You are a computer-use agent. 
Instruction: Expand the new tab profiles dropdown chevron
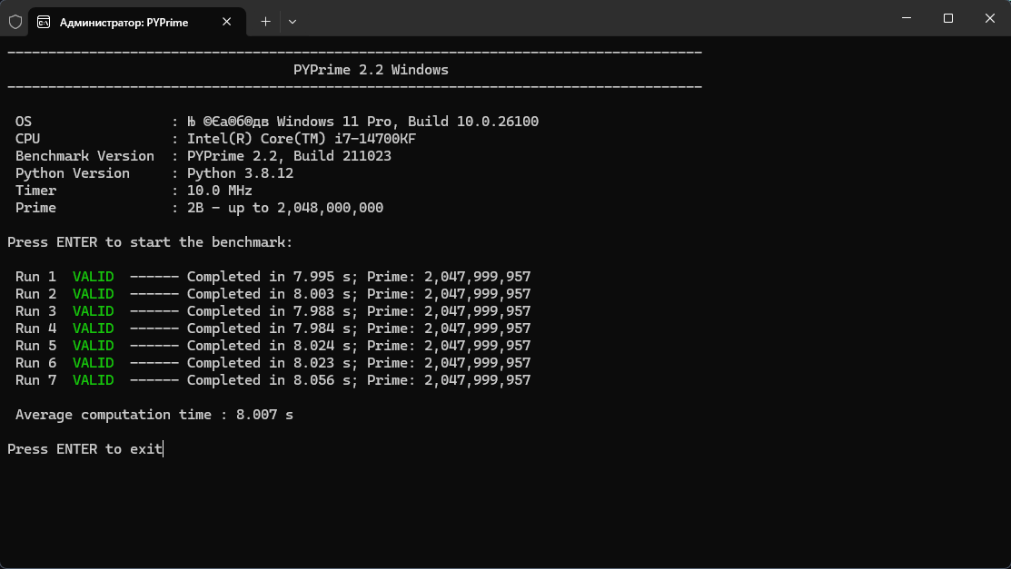[292, 22]
